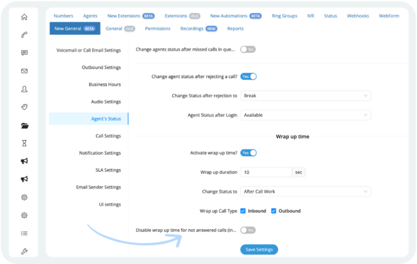
Task: Uncheck the Inbound call type checkbox
Action: tap(243, 211)
